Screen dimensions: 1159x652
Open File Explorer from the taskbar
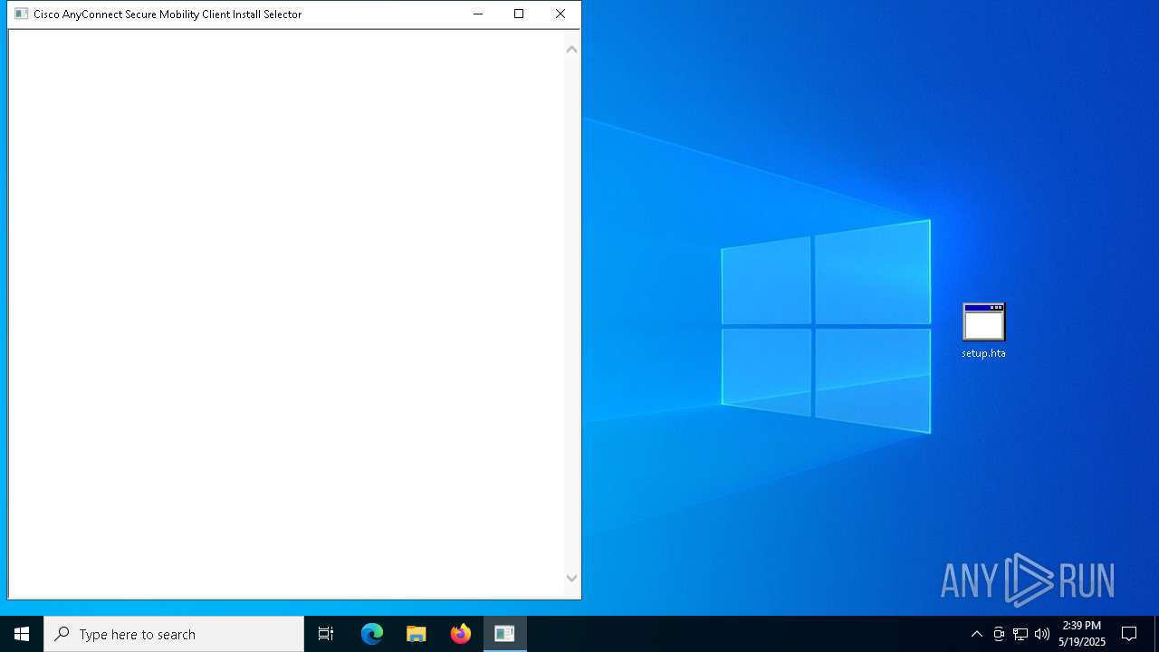(x=417, y=634)
